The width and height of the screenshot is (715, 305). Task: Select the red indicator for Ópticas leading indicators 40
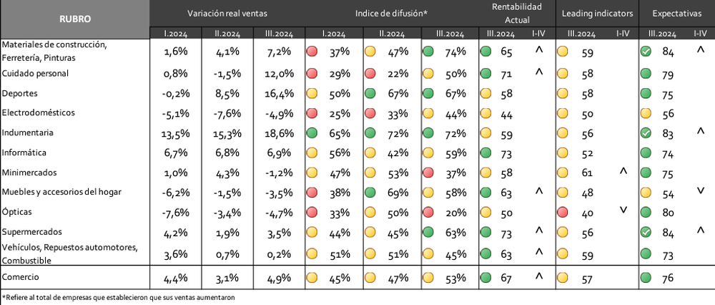click(563, 213)
